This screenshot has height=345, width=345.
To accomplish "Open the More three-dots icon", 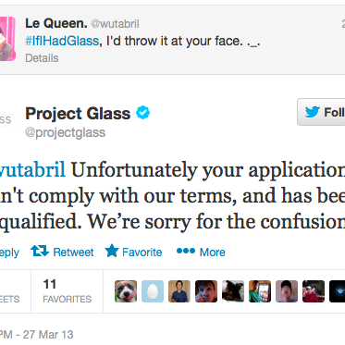I will [x=186, y=251].
